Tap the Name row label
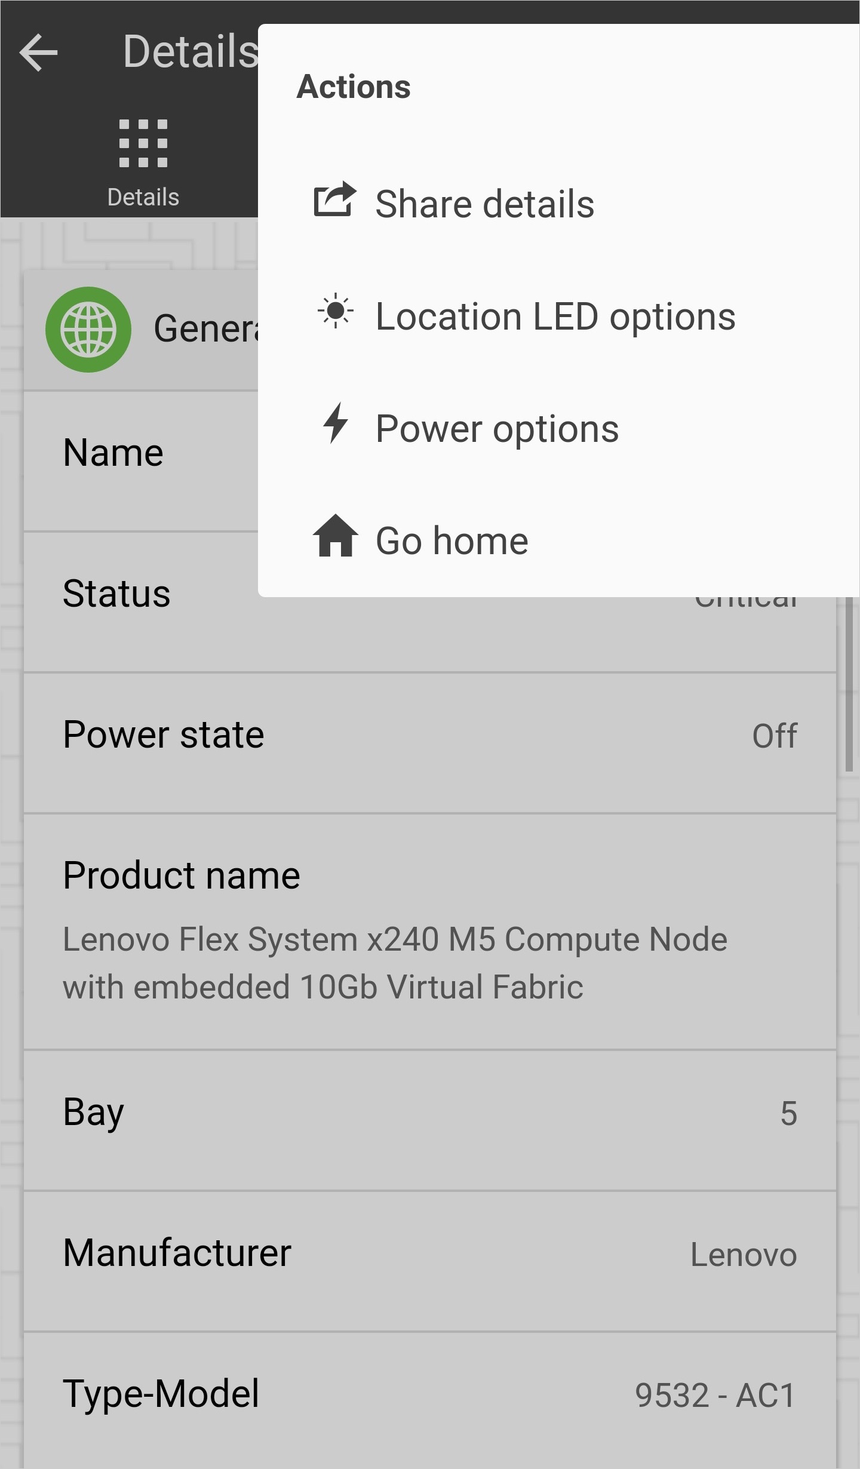This screenshot has width=860, height=1469. click(x=113, y=453)
